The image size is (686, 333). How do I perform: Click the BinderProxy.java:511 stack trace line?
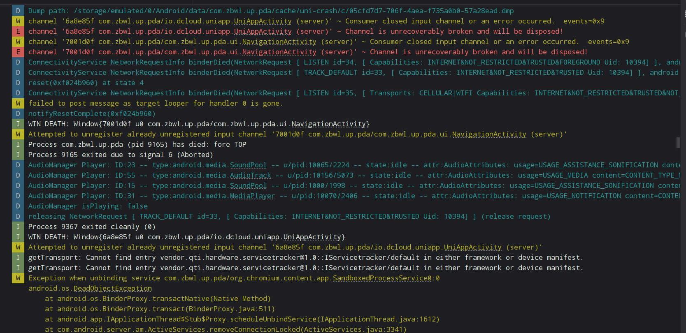tap(160, 309)
